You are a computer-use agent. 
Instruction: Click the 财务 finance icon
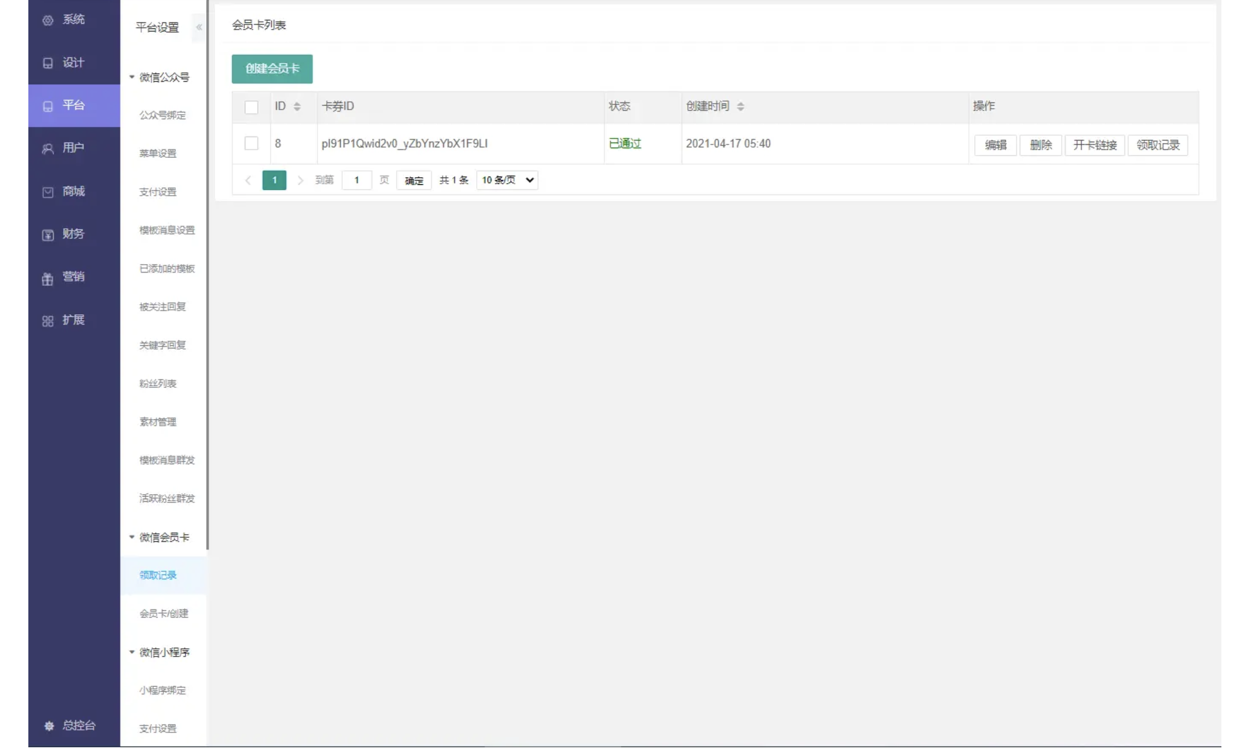48,235
